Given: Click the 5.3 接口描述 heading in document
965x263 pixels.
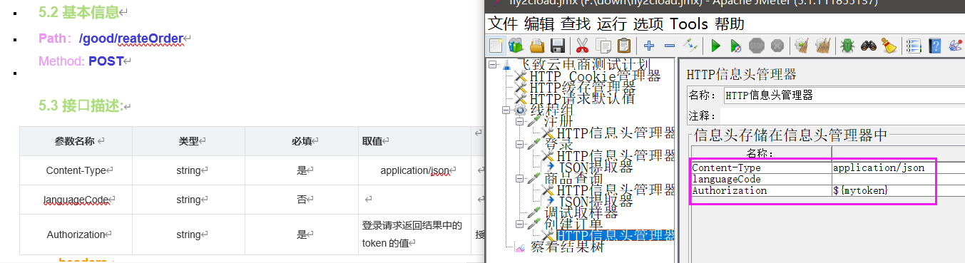Looking at the screenshot, I should (x=81, y=106).
